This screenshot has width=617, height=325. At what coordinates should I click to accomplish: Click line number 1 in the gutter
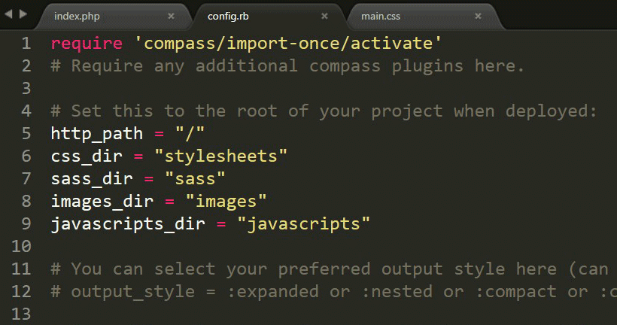[x=26, y=44]
